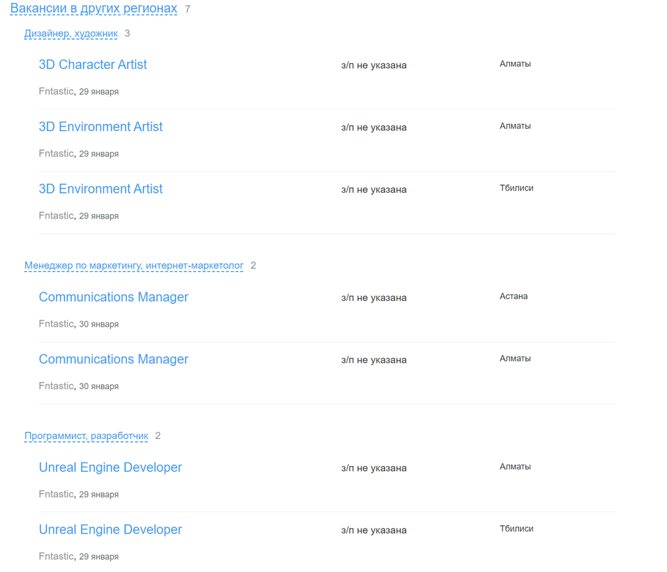This screenshot has height=572, width=667.
Task: Click the Астана city label
Action: 513,296
